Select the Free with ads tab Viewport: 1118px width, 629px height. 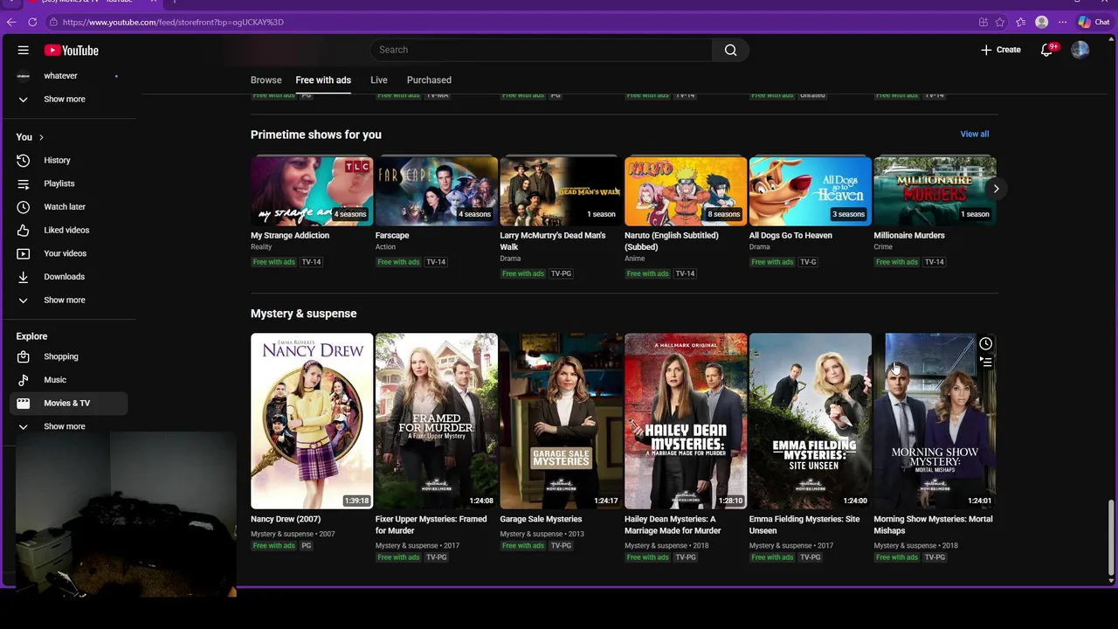323,80
